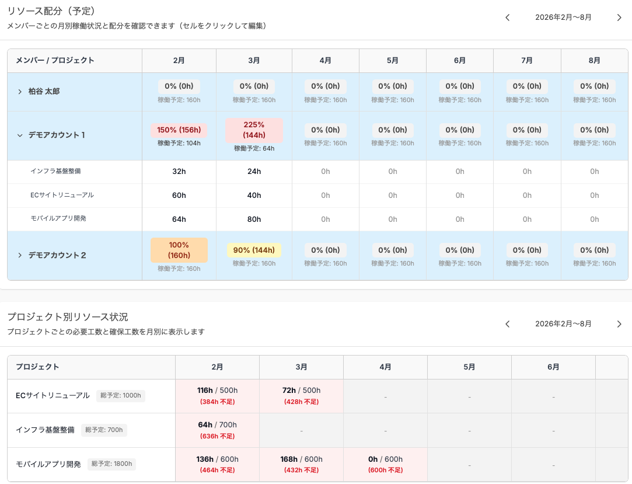Click インフラ基盤整備 February 64h / 700h cell
Image resolution: width=632 pixels, height=484 pixels.
point(217,430)
